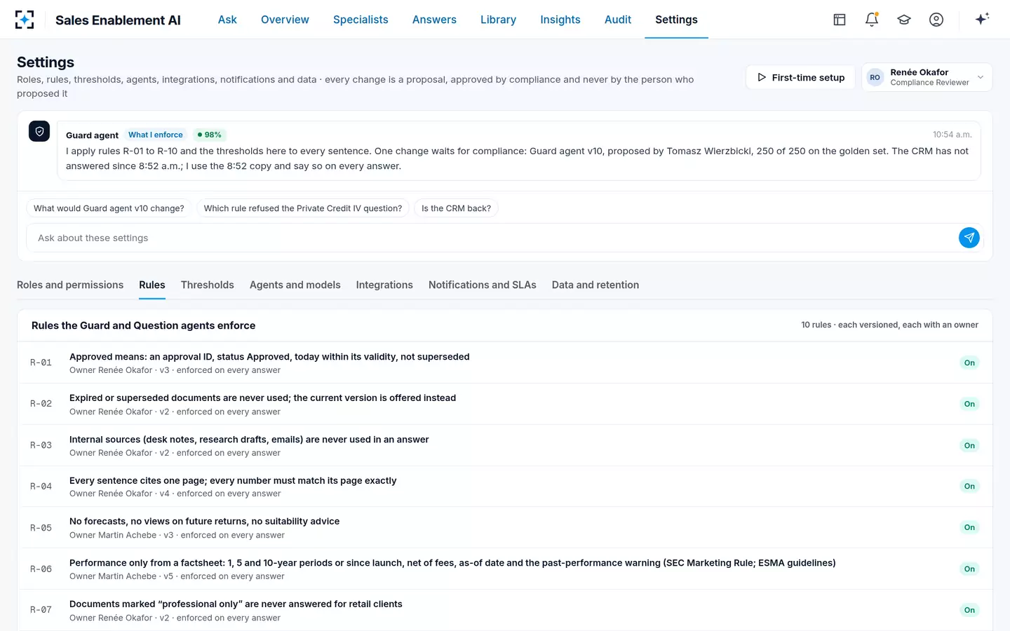Click the "Is the CRM back?" suggestion

pos(456,208)
